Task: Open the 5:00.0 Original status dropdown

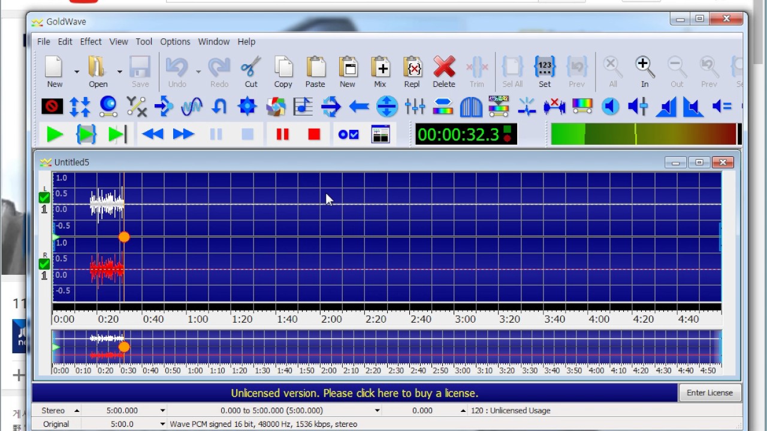Action: [162, 424]
